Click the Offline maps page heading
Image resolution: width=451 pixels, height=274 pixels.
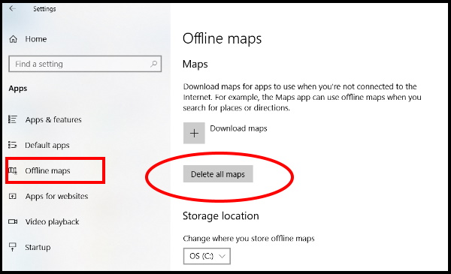(x=222, y=38)
